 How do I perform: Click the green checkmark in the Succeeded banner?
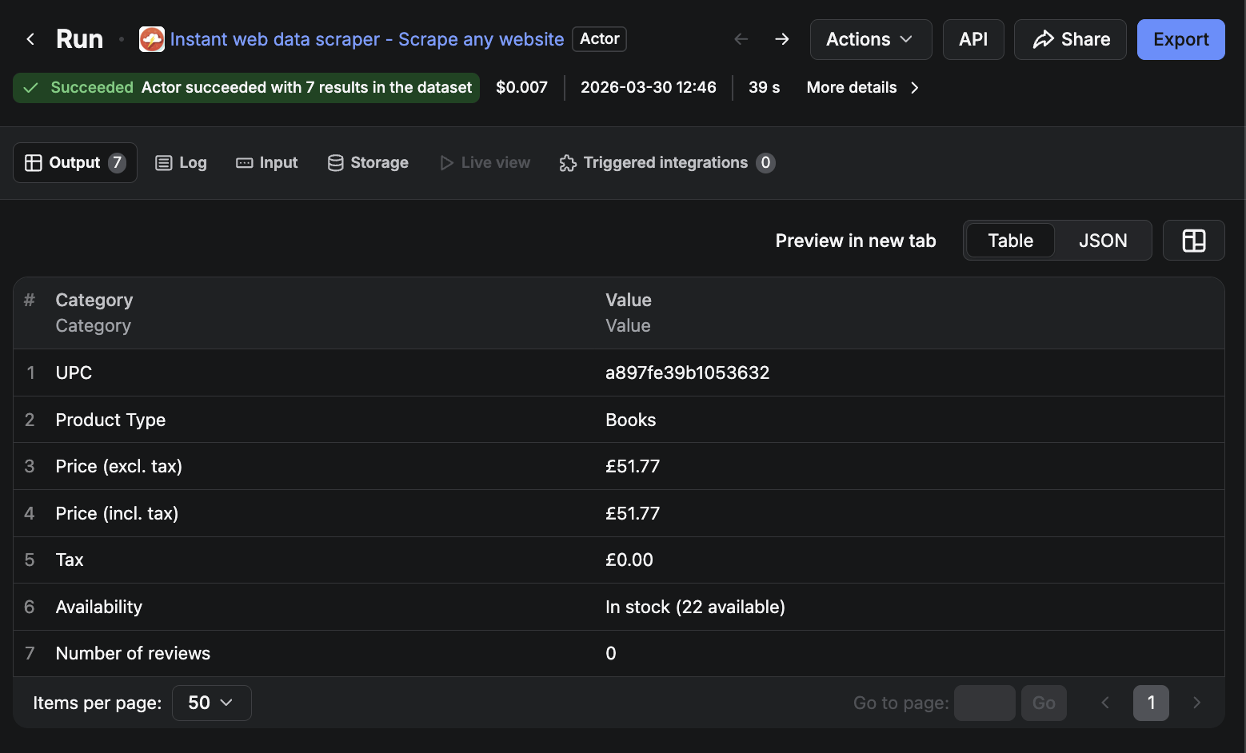point(31,87)
